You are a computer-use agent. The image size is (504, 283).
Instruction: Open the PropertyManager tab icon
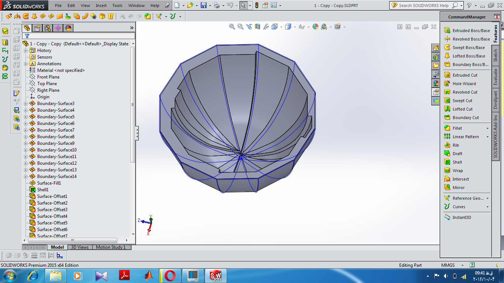coord(37,28)
